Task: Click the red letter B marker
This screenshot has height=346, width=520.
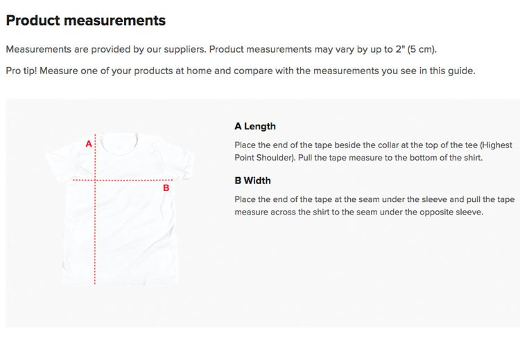Action: click(166, 188)
